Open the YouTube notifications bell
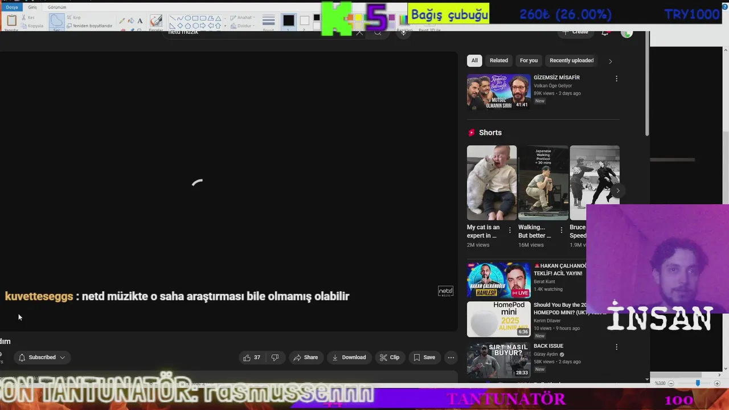Viewport: 729px width, 410px height. coord(605,33)
